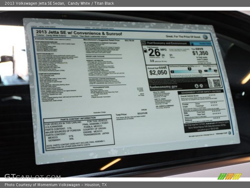Click the "TRANSMISSION: JAPAN" line
The height and width of the screenshot is (188, 250).
click(96, 134)
